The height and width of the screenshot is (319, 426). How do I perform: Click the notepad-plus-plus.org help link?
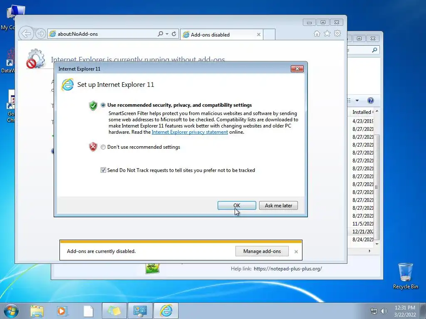[288, 269]
